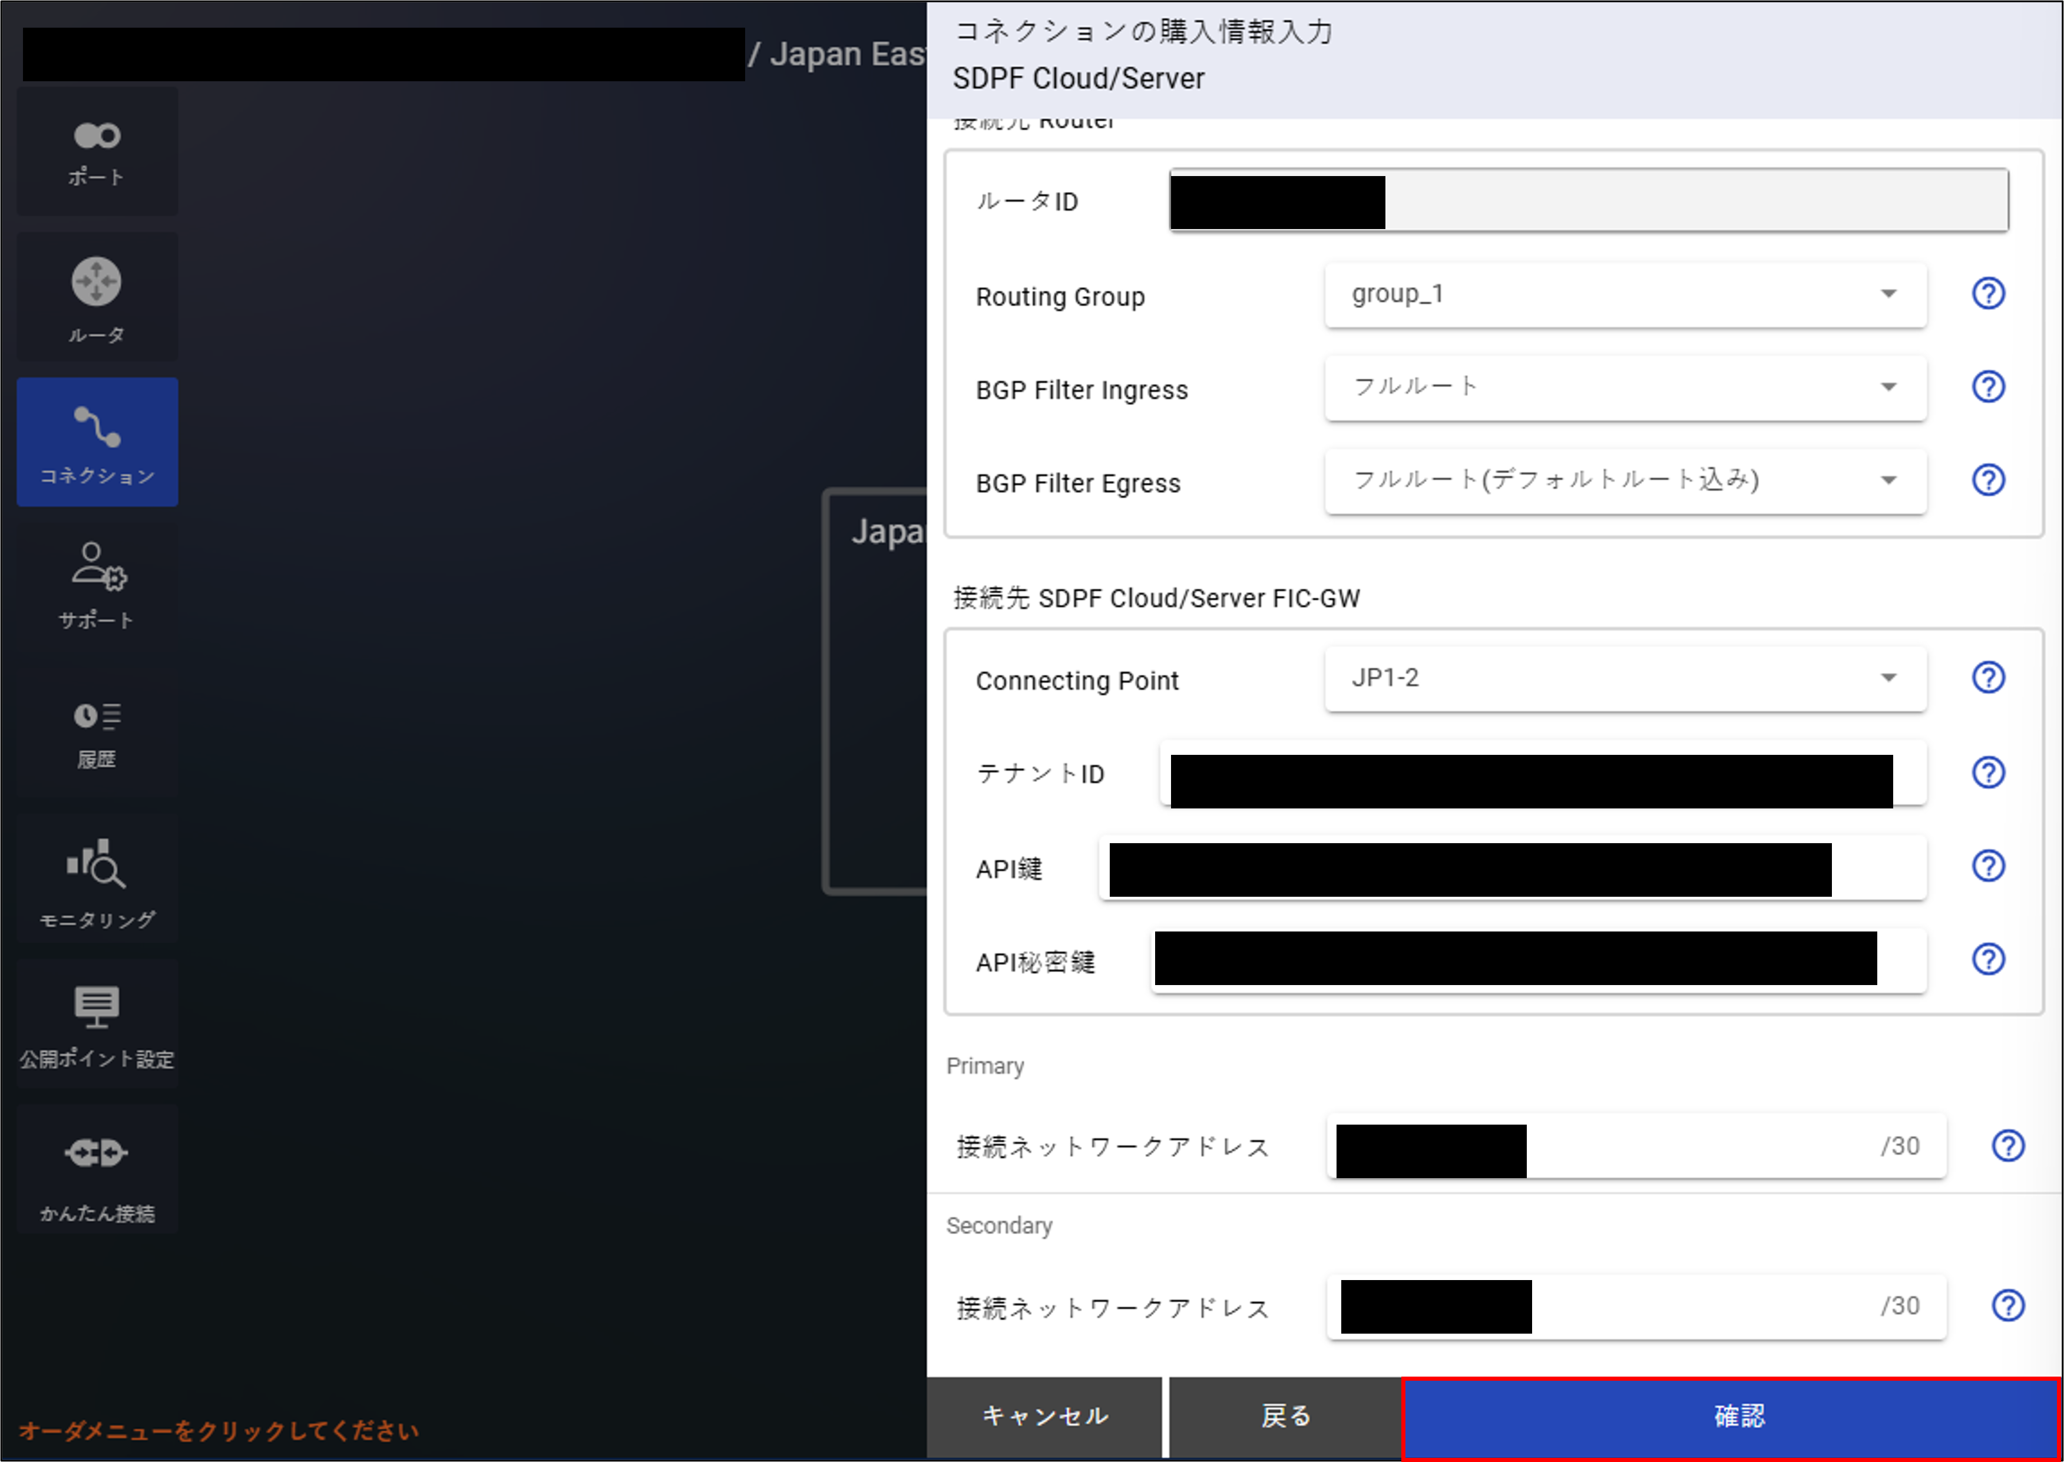This screenshot has width=2064, height=1462.
Task: Click the 'Japan East' breadcrumb text
Action: pyautogui.click(x=848, y=54)
